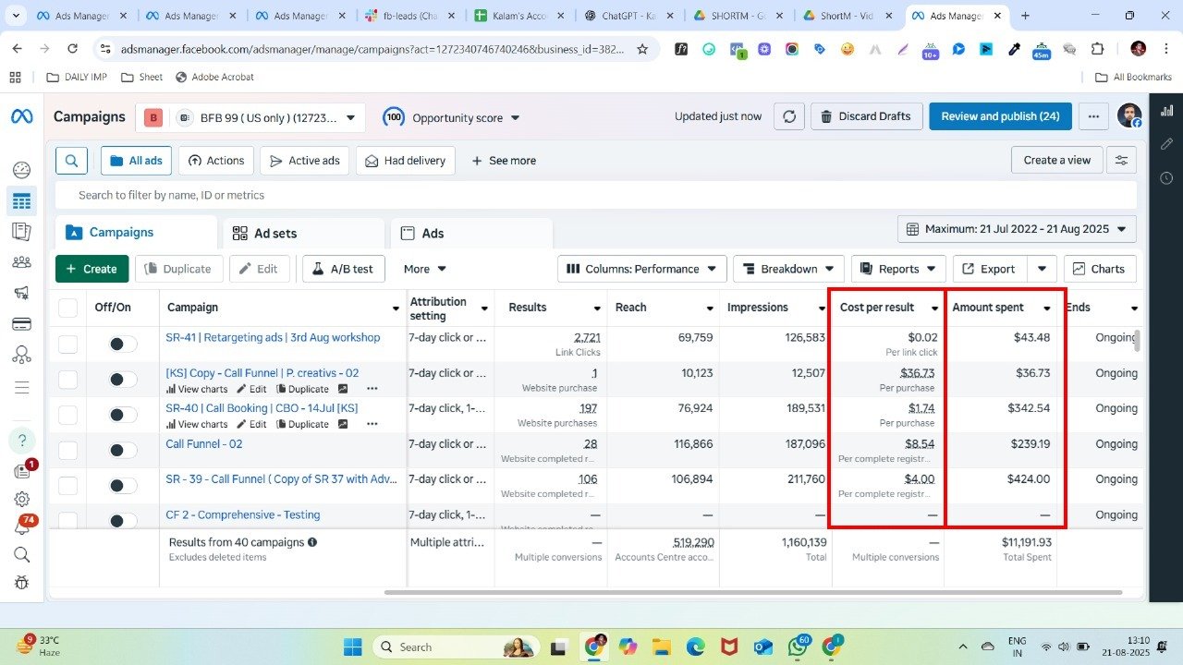Click the refresh data icon

(788, 116)
